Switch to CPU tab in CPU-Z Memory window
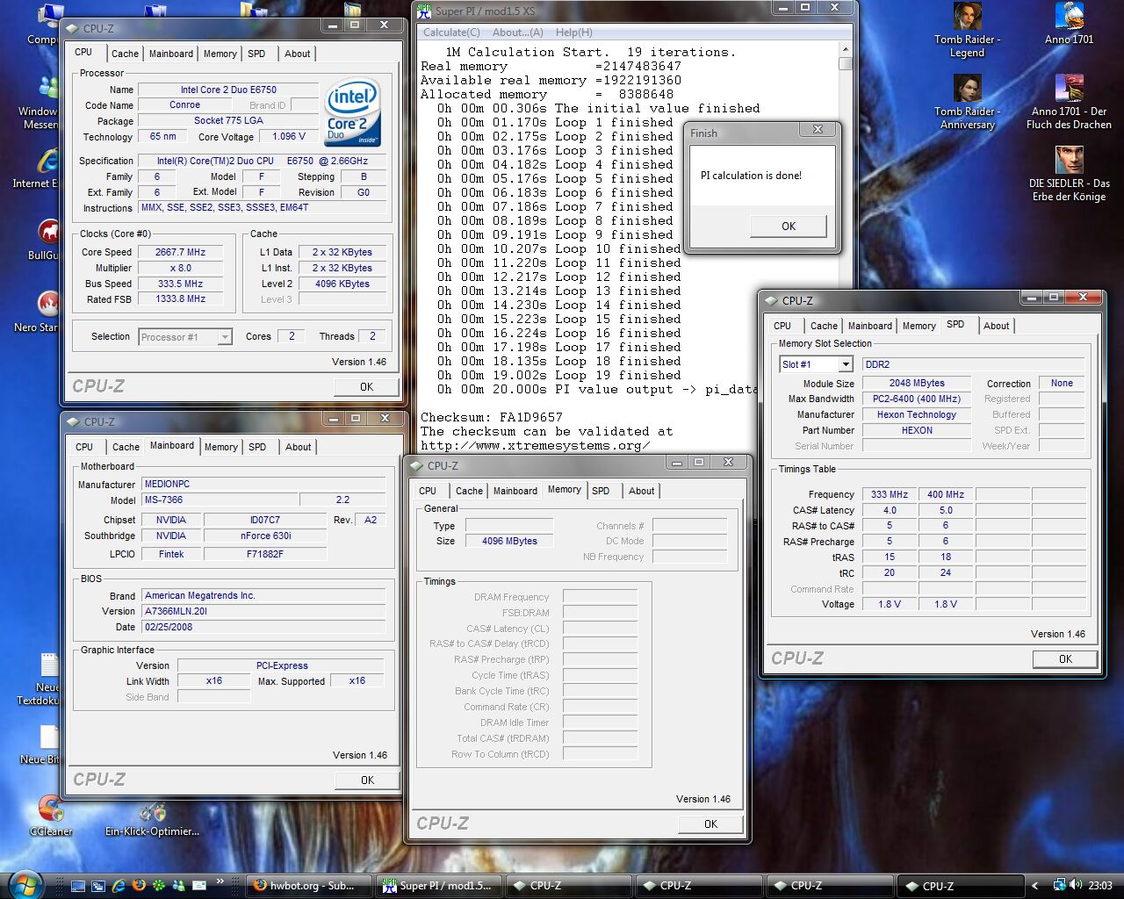The image size is (1124, 899). pyautogui.click(x=428, y=491)
